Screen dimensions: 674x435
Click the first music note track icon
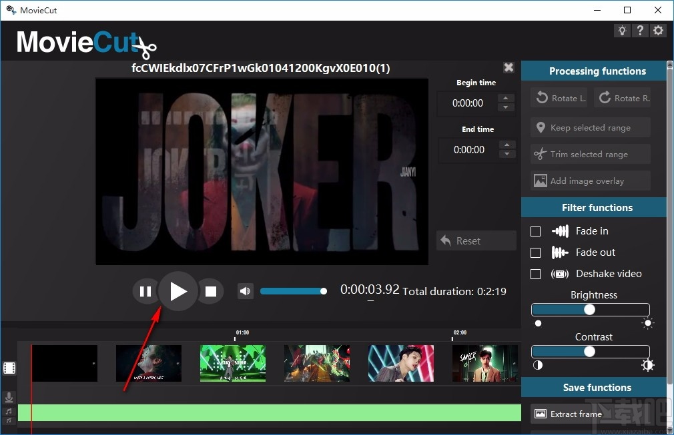click(9, 412)
